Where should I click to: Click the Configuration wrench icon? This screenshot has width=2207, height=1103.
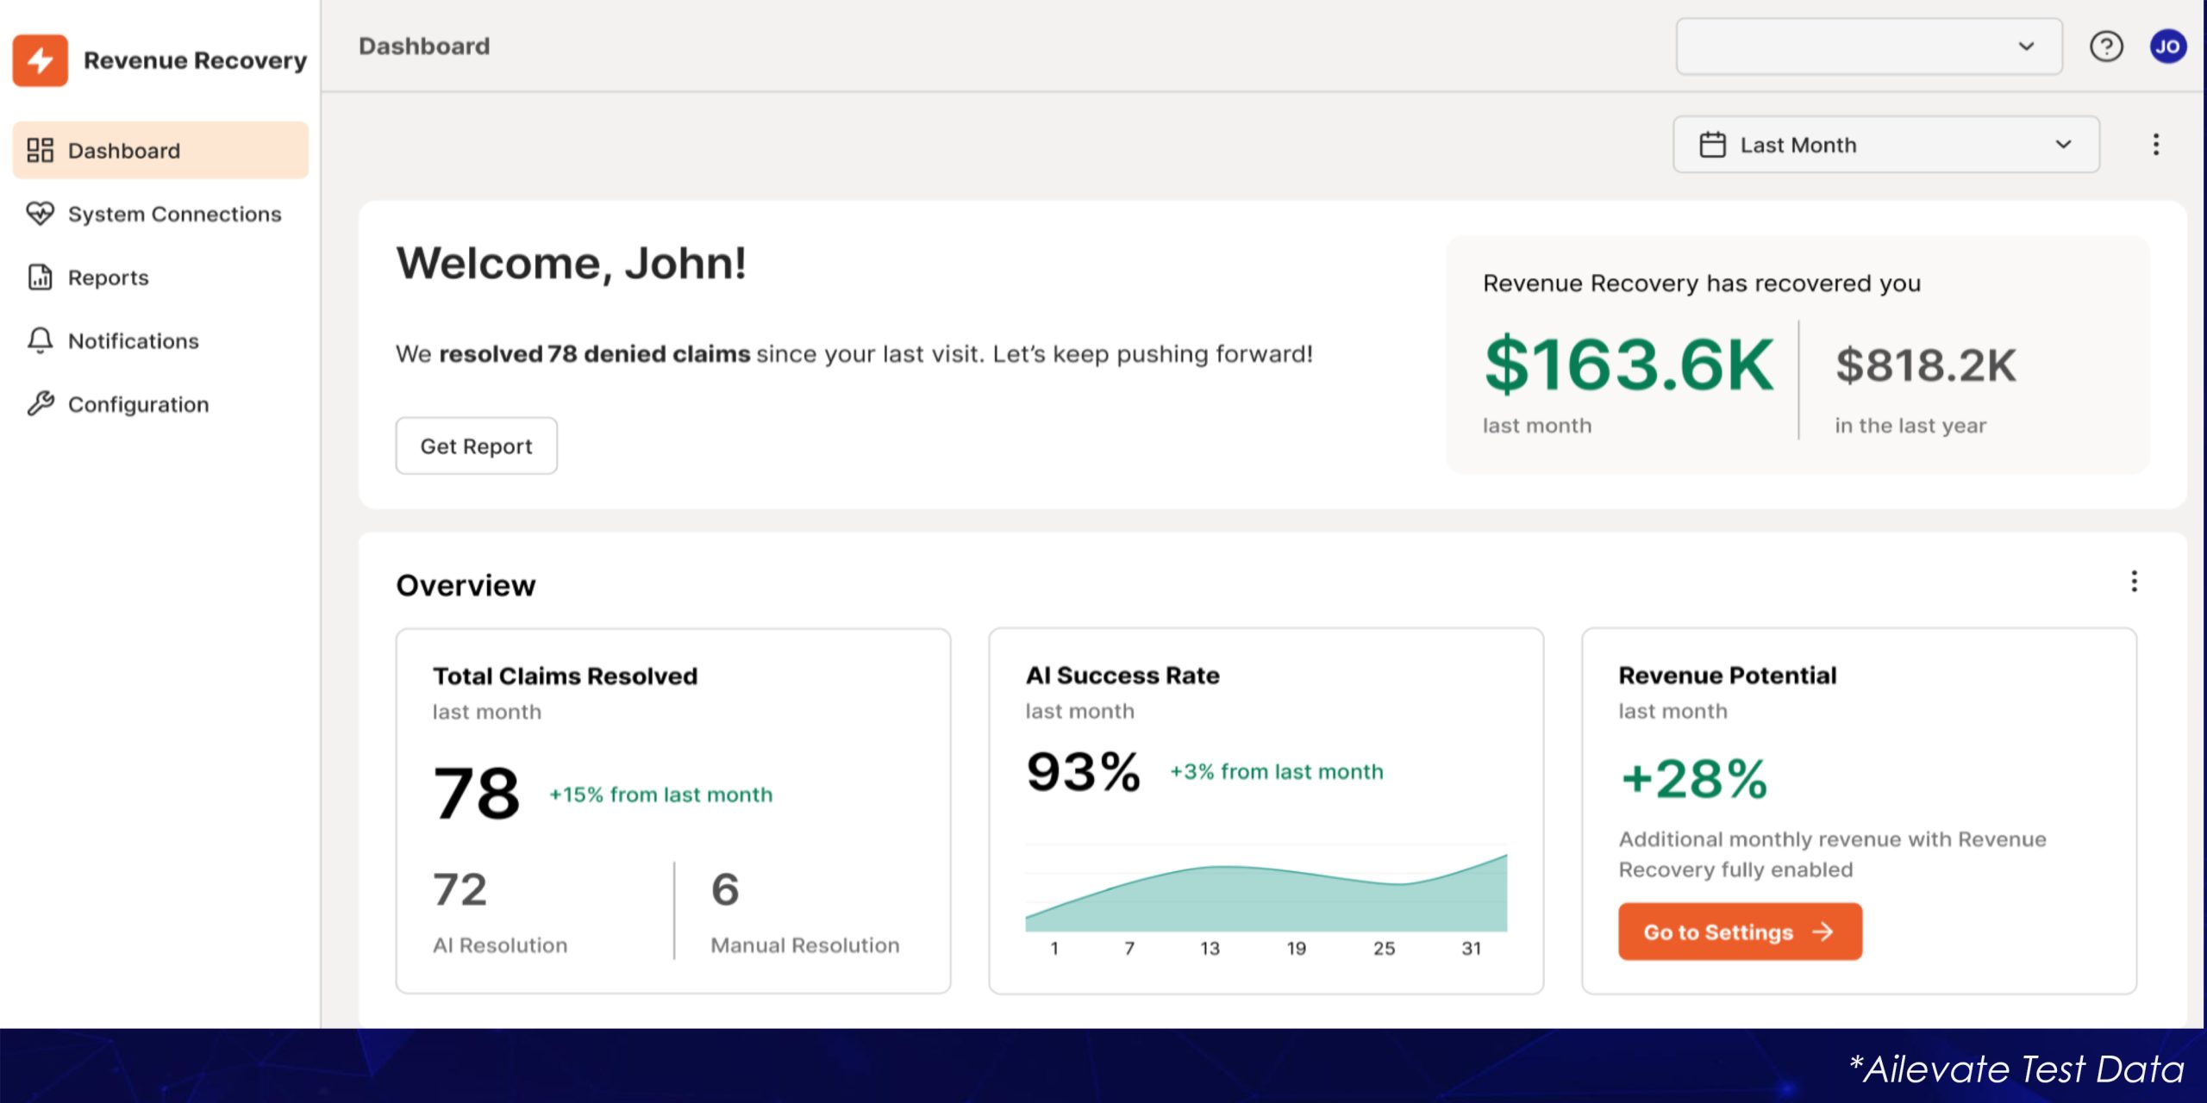pyautogui.click(x=40, y=403)
